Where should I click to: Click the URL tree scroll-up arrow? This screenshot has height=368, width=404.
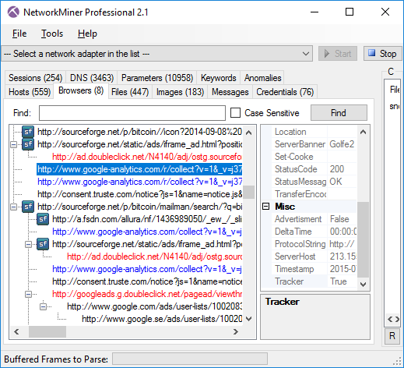249,133
